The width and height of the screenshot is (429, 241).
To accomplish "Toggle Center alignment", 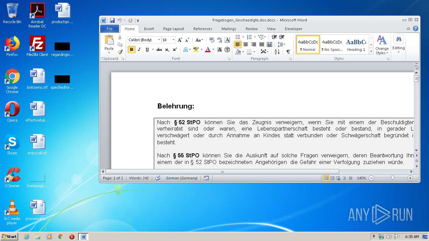I will point(246,44).
